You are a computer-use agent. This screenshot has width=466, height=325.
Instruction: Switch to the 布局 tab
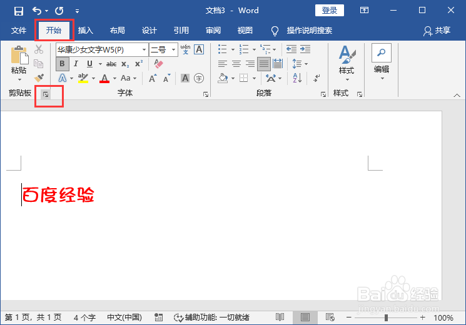[118, 30]
